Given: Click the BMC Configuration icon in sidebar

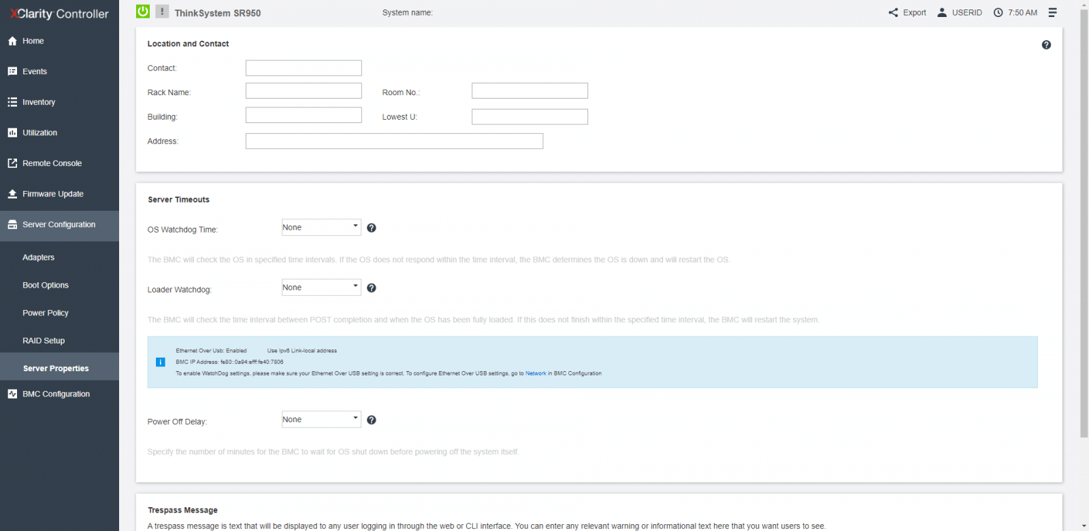Looking at the screenshot, I should pos(12,394).
